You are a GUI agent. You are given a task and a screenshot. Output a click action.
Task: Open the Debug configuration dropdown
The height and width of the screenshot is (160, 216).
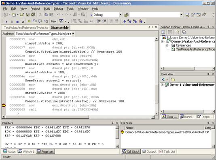click(x=121, y=15)
